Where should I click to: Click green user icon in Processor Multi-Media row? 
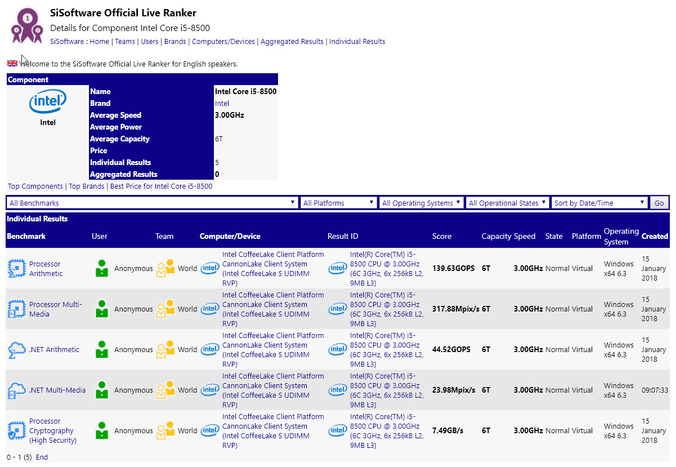click(x=101, y=309)
